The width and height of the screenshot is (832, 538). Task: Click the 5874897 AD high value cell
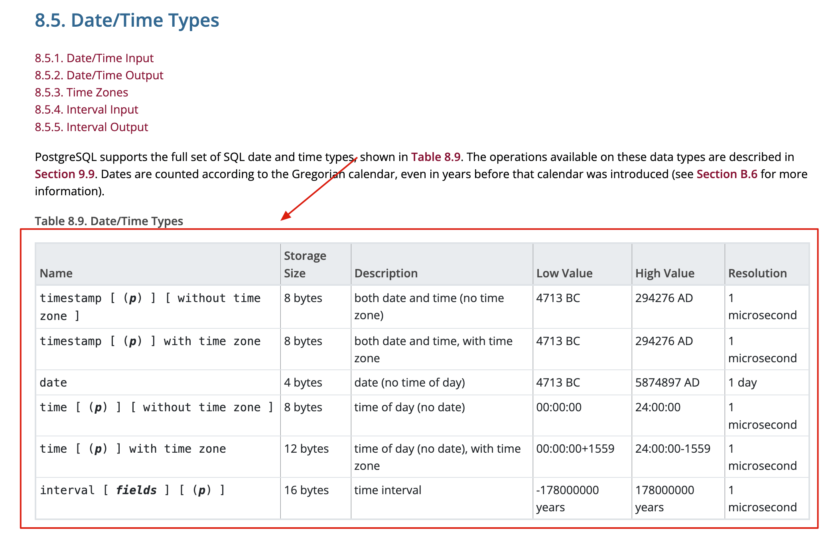[x=667, y=383]
